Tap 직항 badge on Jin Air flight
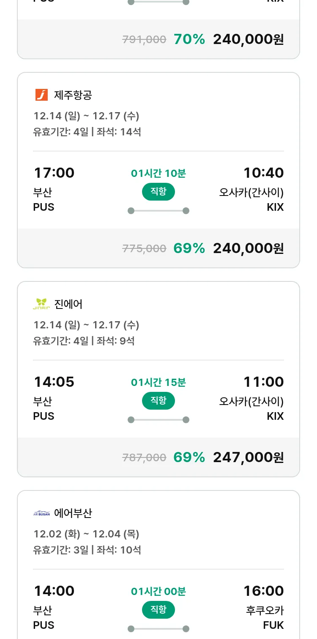Image resolution: width=317 pixels, height=639 pixels. [158, 401]
